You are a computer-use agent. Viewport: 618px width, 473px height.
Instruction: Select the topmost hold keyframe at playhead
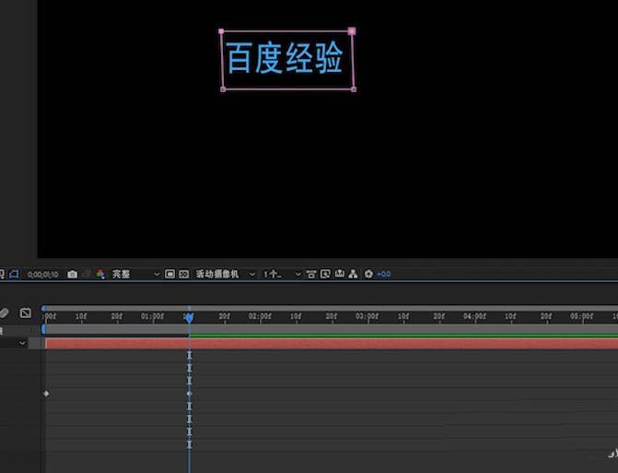click(189, 356)
